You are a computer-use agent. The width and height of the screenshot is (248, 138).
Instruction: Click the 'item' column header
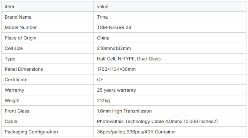(x=9, y=6)
